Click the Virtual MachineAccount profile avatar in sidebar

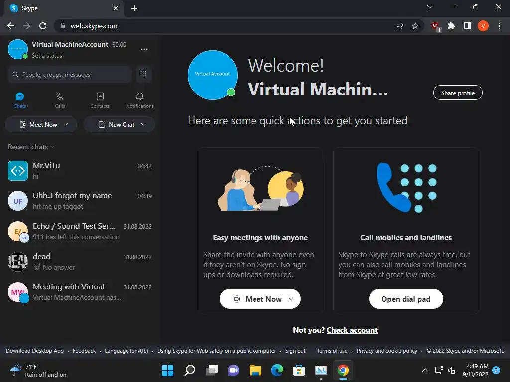[x=18, y=49]
